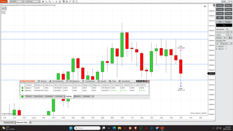Select the Monarca Plus workspace tab
This screenshot has width=233, height=131.
(9, 123)
